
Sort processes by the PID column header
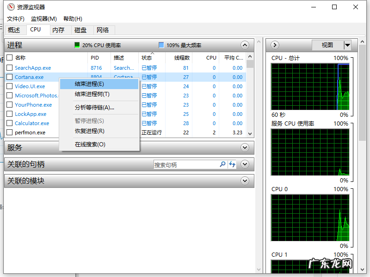(x=95, y=58)
